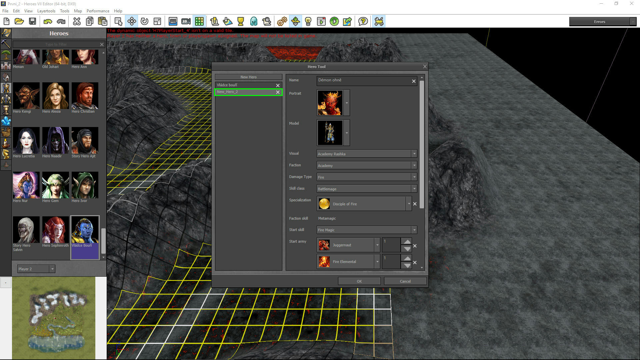Open the Hero Tool helmet toolbar icon
This screenshot has width=640, height=360.
254,22
